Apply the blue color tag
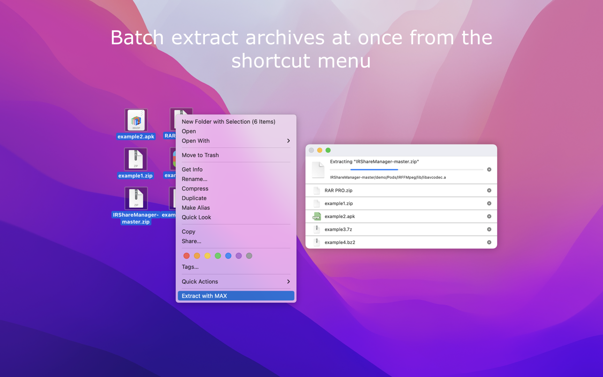Viewport: 603px width, 377px height. pyautogui.click(x=228, y=256)
